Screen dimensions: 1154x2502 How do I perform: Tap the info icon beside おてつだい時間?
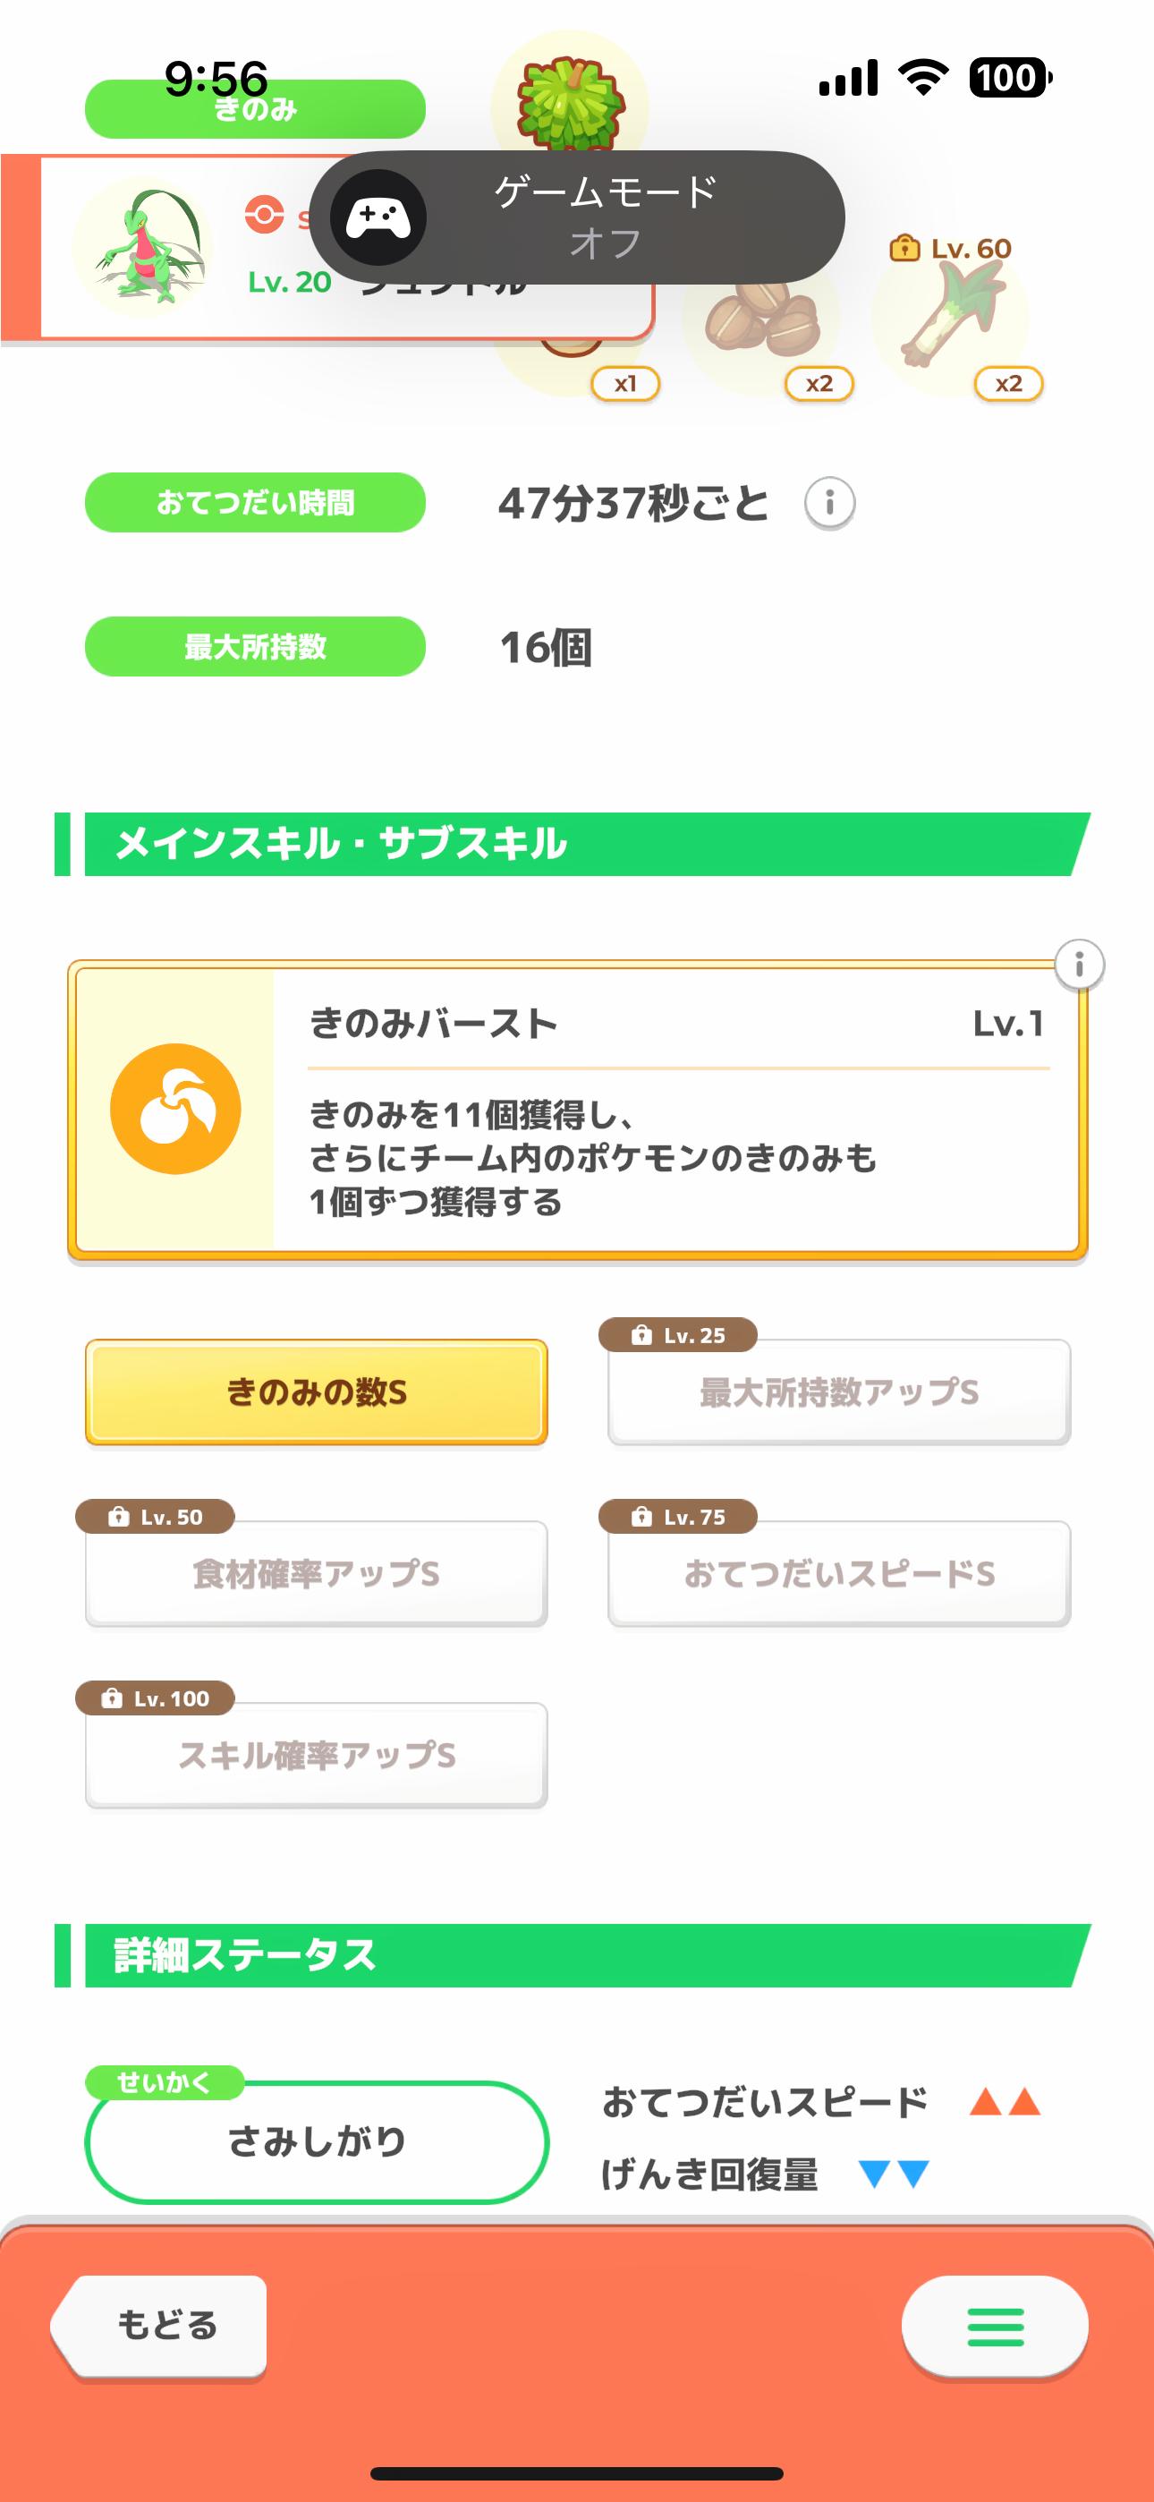click(x=829, y=503)
